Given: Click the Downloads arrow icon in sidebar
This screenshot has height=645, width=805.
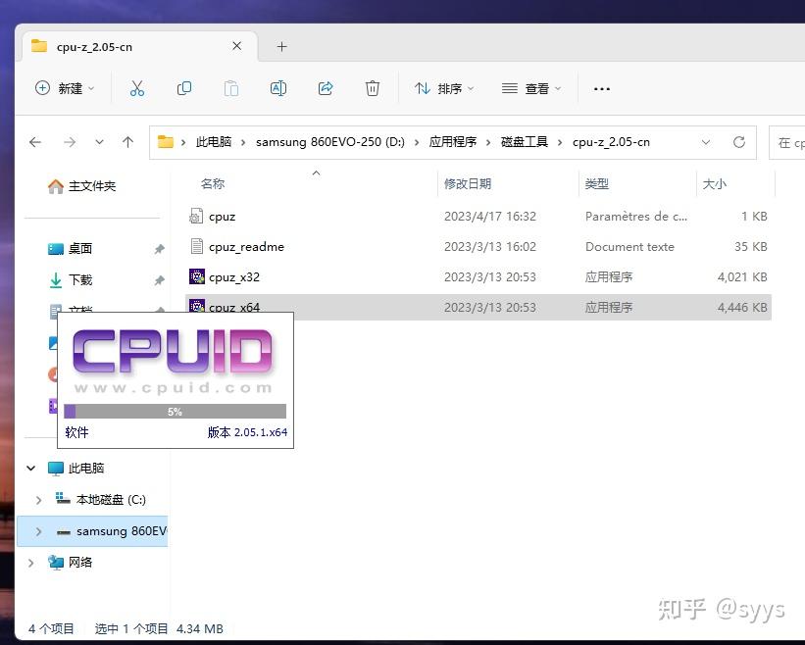Looking at the screenshot, I should 56,280.
